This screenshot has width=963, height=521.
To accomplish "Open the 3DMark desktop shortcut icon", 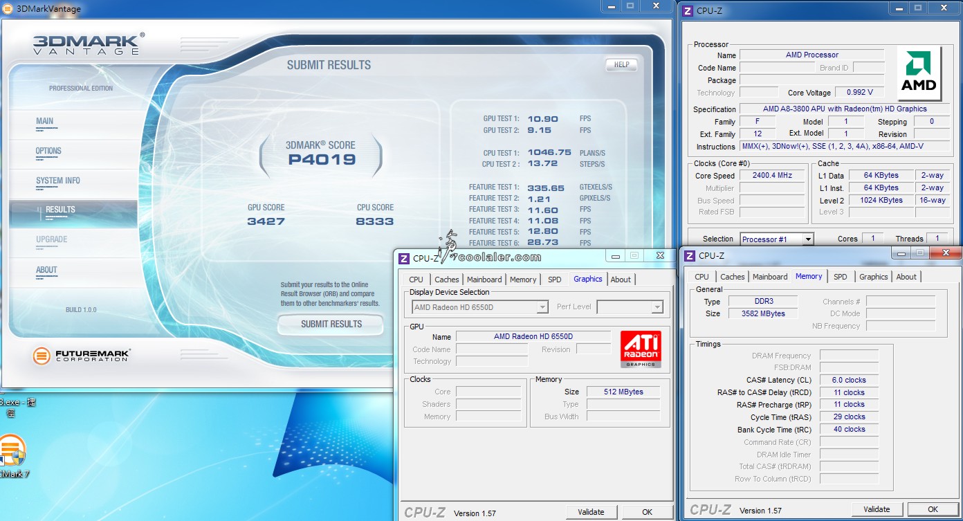I will pyautogui.click(x=12, y=449).
